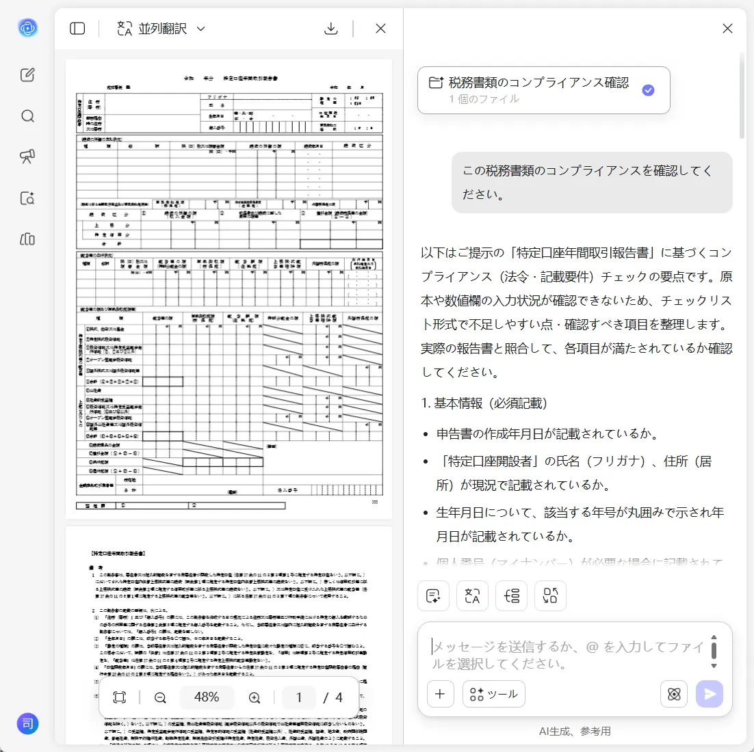Viewport: 754px width, 752px height.
Task: Click the user message about compliance check
Action: (x=592, y=183)
